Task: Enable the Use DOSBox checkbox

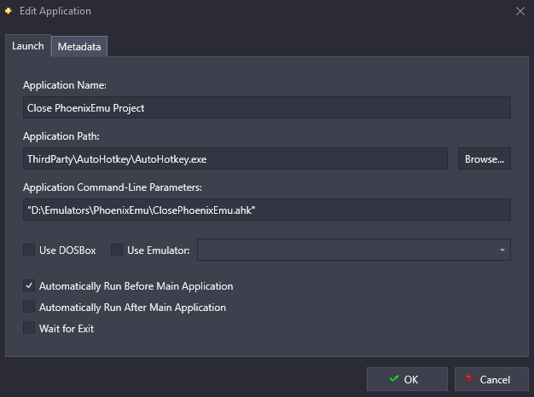Action: point(29,250)
